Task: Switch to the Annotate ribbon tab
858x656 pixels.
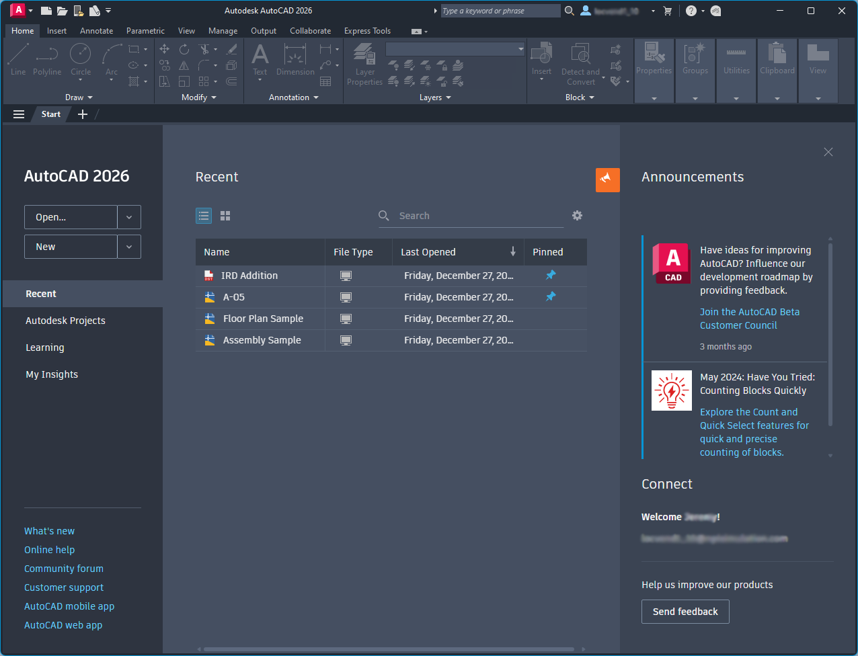Action: coord(97,31)
